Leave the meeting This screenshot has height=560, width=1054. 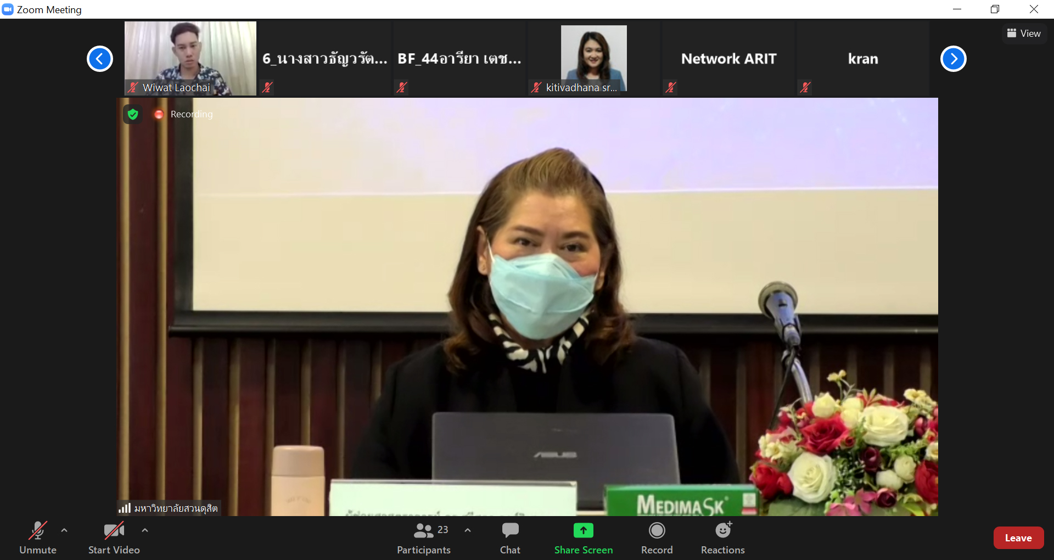[1018, 538]
